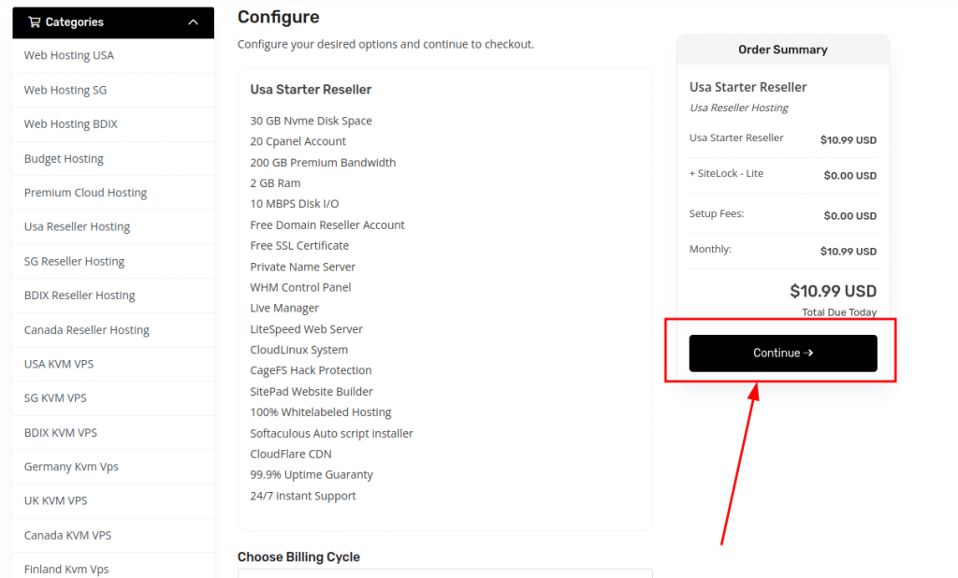Open the Choose Billing Cycle dropdown
Viewport: 958px width, 578px height.
(x=444, y=573)
